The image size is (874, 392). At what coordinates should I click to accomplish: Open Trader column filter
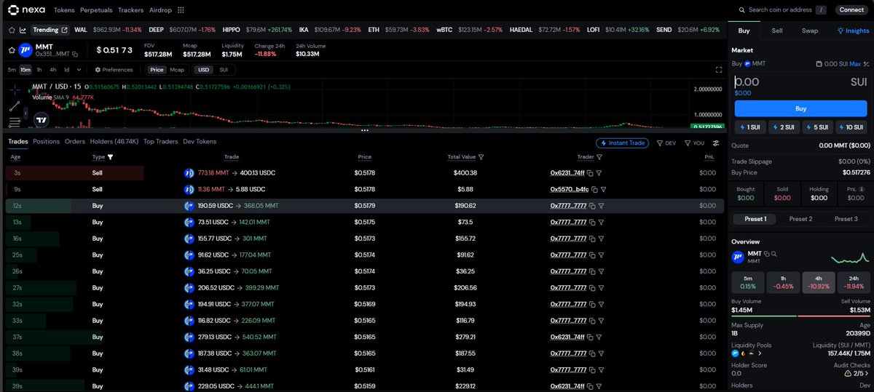click(599, 156)
